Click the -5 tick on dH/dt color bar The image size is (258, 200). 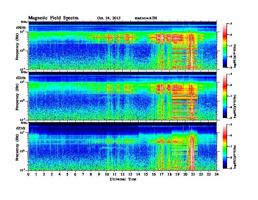pos(231,24)
